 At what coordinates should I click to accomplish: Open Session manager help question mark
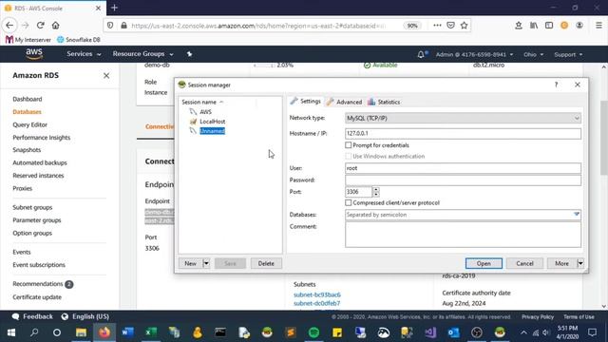coord(556,85)
